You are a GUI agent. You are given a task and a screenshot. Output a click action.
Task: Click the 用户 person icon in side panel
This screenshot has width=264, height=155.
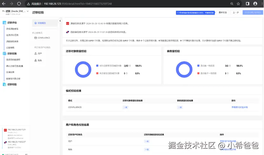[x=36, y=54]
